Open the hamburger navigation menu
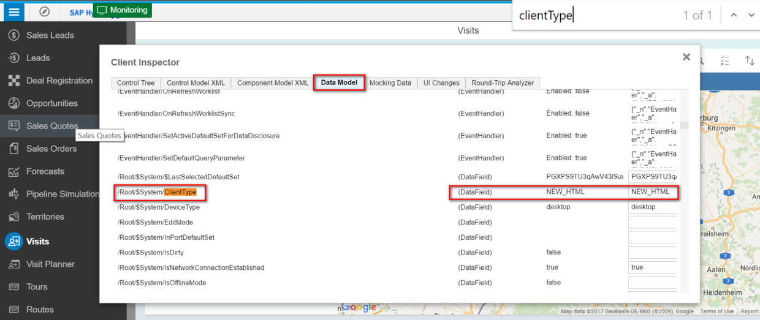Image resolution: width=760 pixels, height=320 pixels. pos(14,12)
